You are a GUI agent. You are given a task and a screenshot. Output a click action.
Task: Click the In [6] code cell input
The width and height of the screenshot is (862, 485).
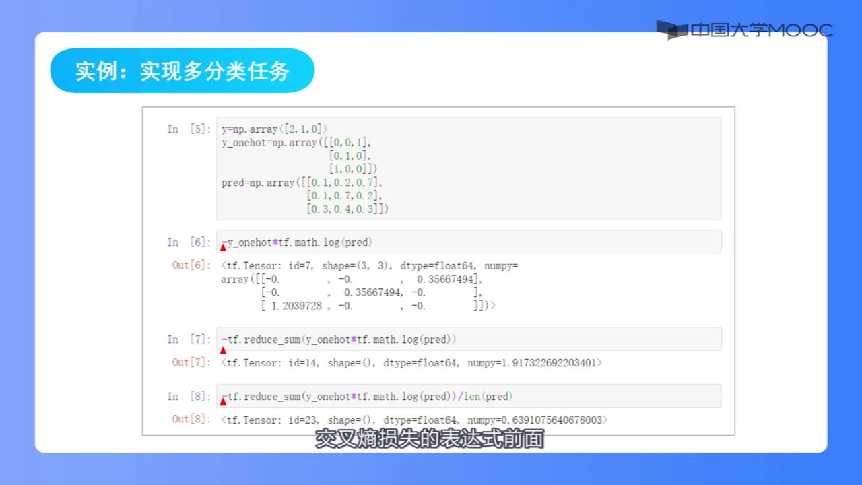click(x=468, y=242)
